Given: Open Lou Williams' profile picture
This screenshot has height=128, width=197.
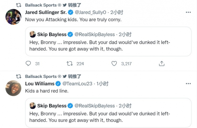Looking at the screenshot, I should point(13,88).
